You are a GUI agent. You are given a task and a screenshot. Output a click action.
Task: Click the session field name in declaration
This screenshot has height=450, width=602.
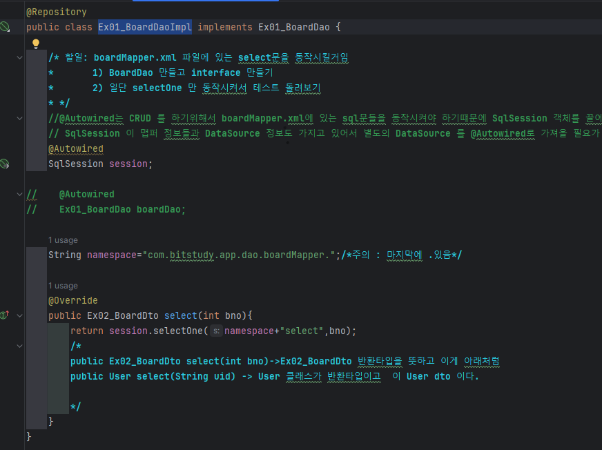(128, 164)
